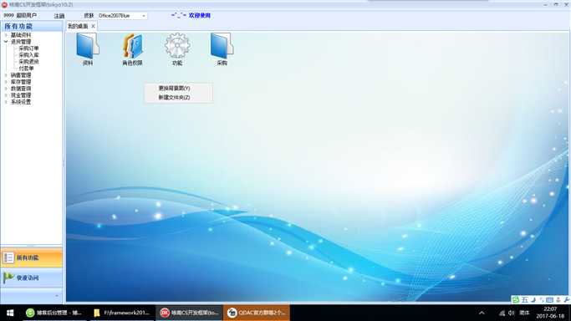
Task: Select 系统设置 tree label
Action: coord(21,102)
